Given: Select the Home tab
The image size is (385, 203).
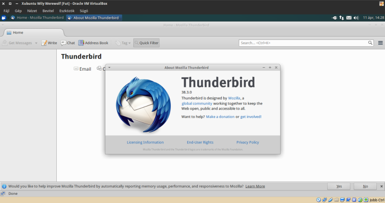Looking at the screenshot, I should point(34,32).
